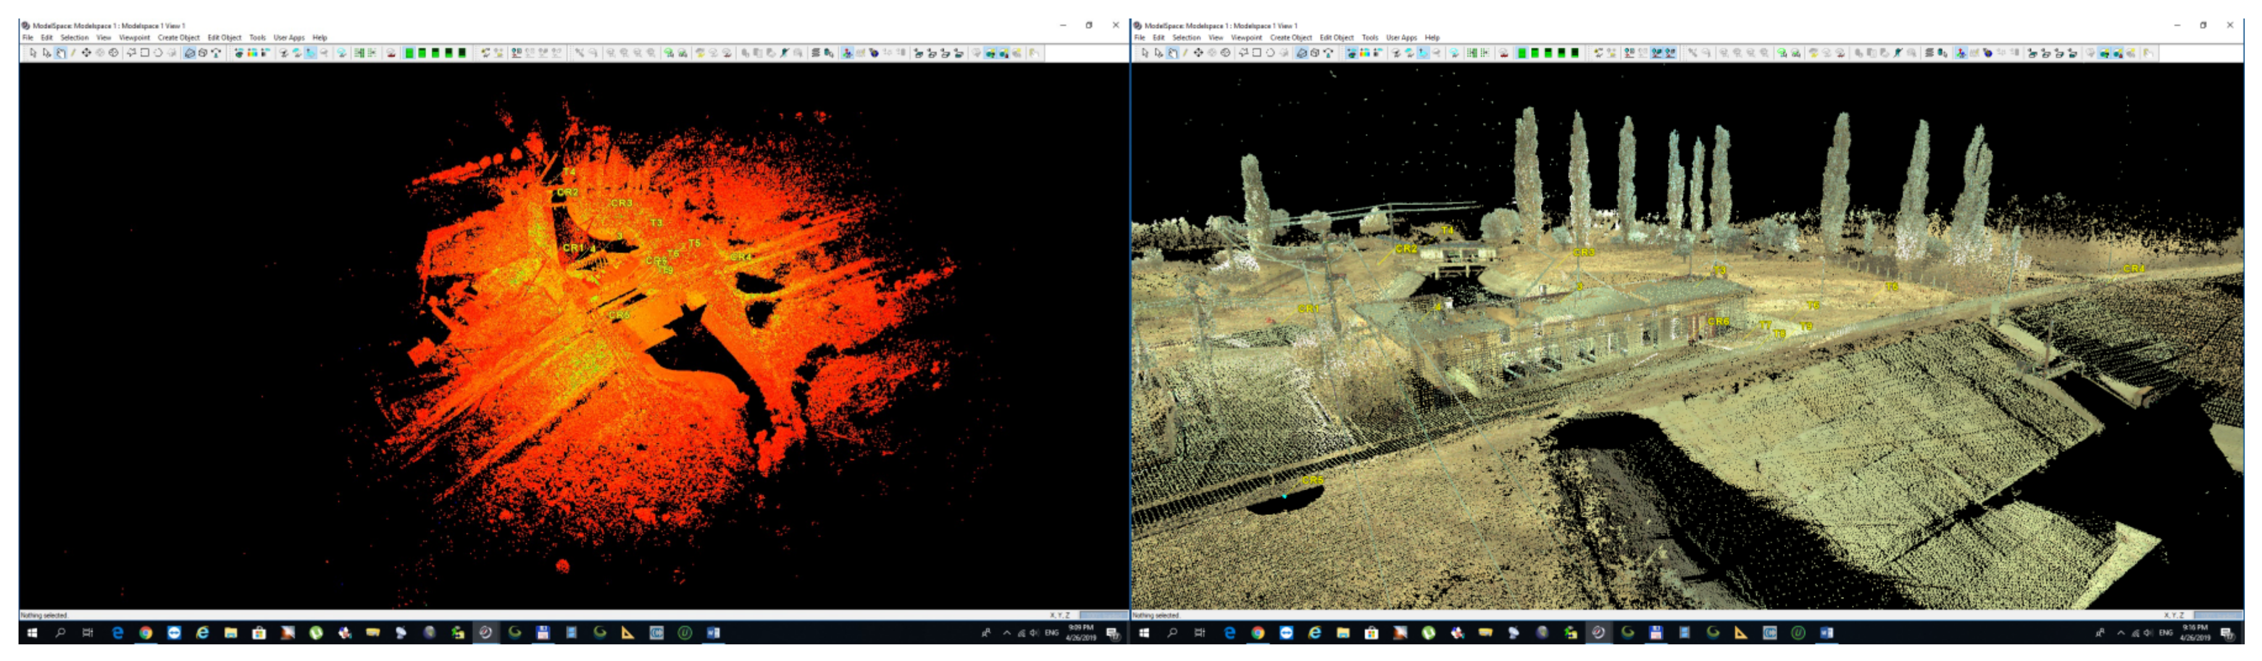The width and height of the screenshot is (2262, 661).
Task: Activate the hand View mode tool in left window
Action: (61, 54)
